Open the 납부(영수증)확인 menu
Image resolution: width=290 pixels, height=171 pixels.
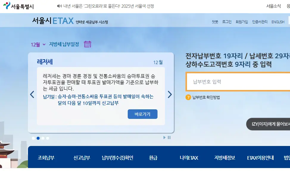click(117, 158)
